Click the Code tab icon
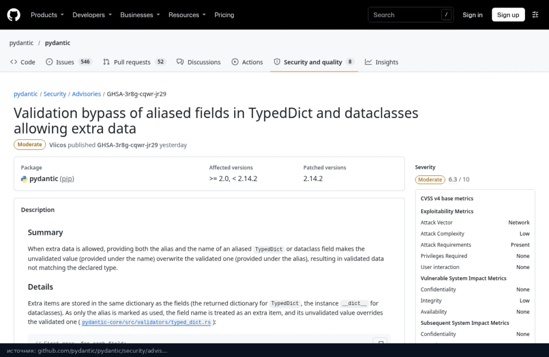 coord(13,62)
